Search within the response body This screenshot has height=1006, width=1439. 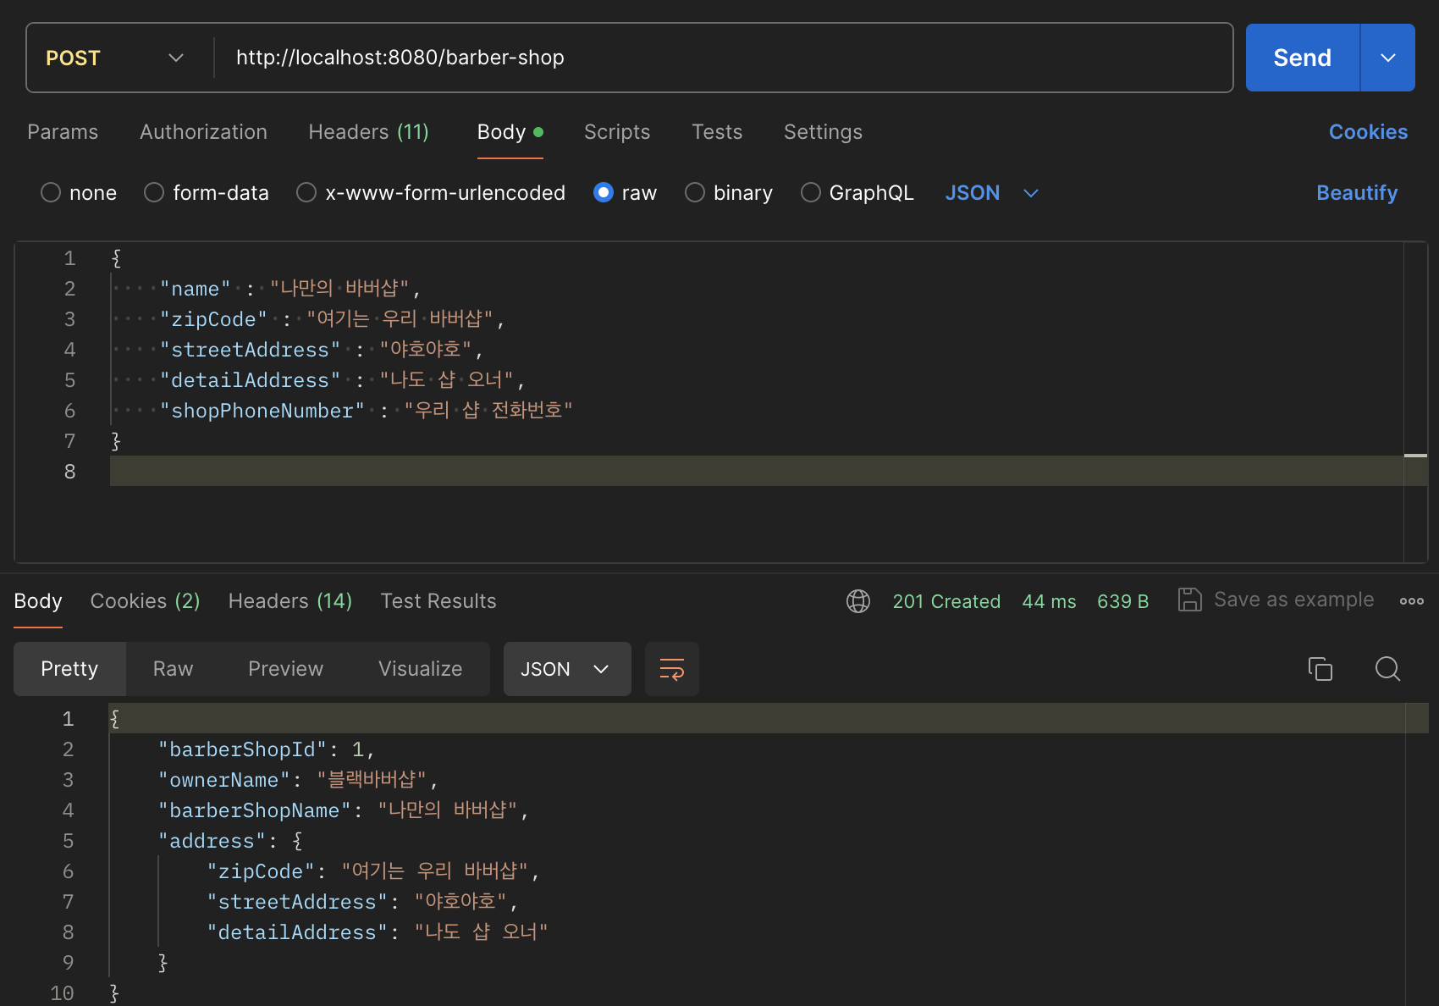1387,669
